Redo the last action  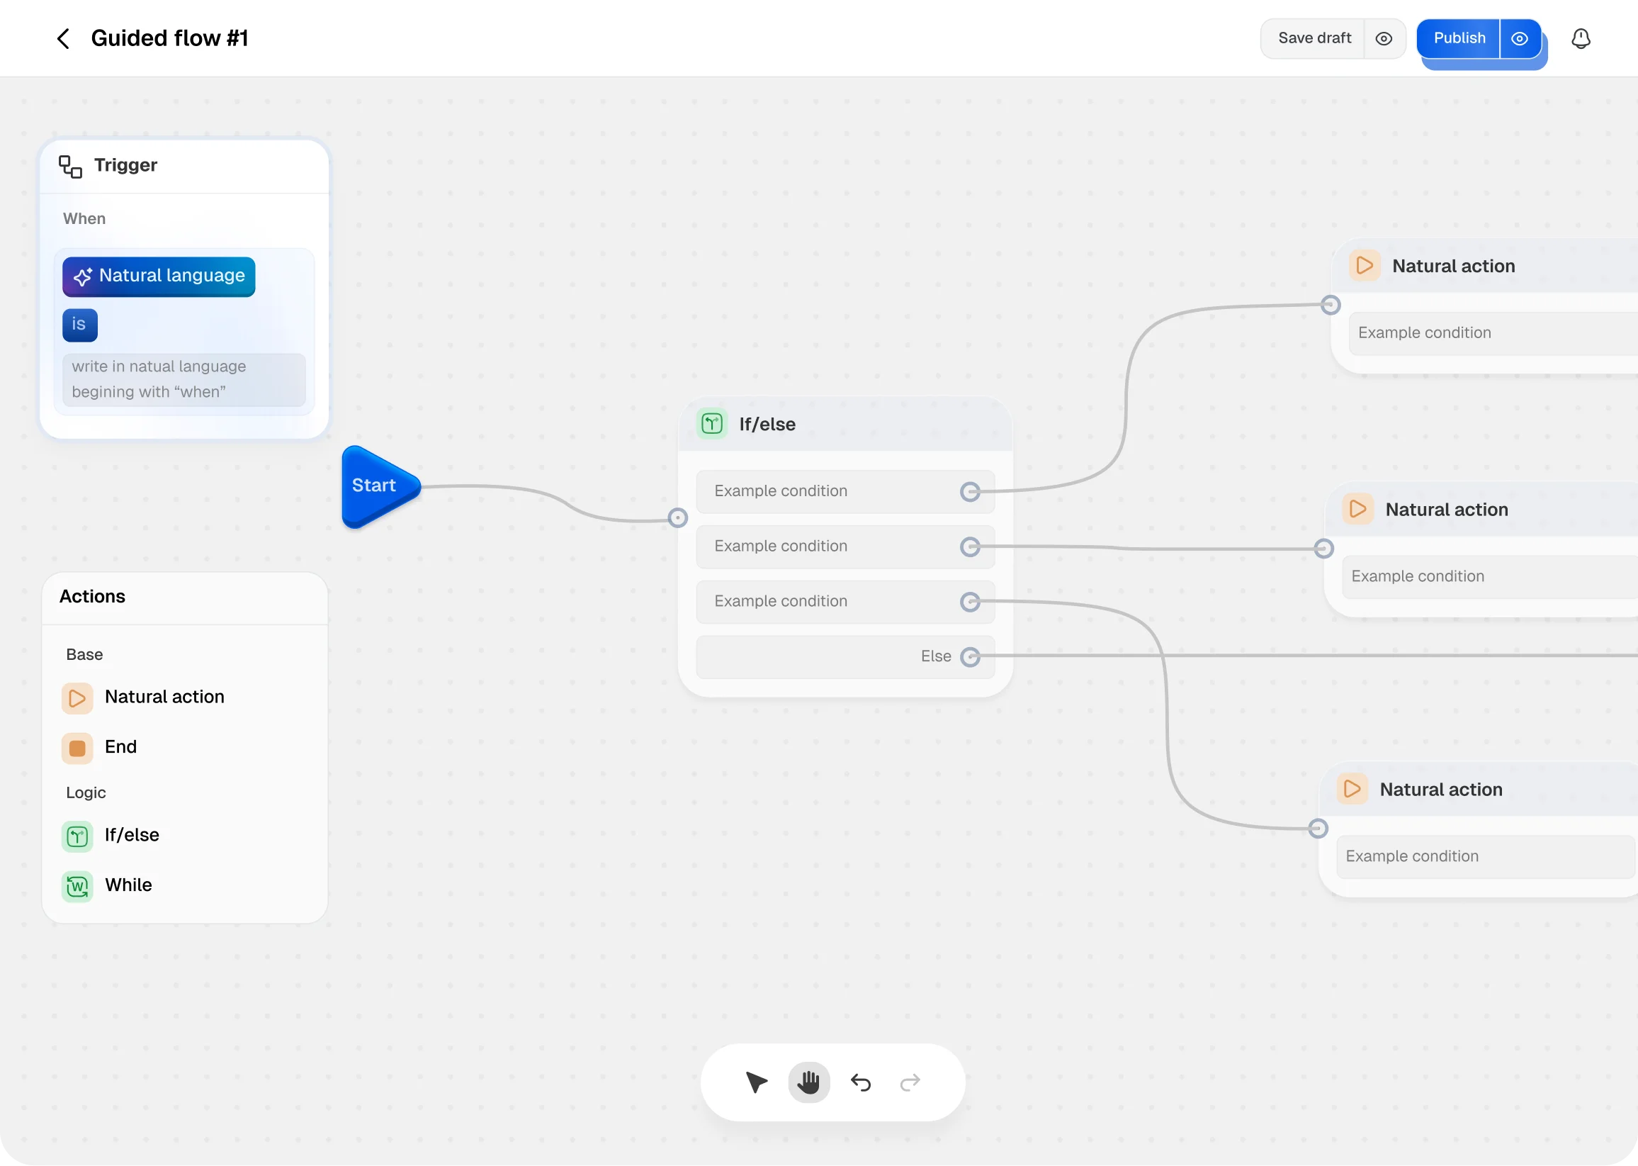910,1083
